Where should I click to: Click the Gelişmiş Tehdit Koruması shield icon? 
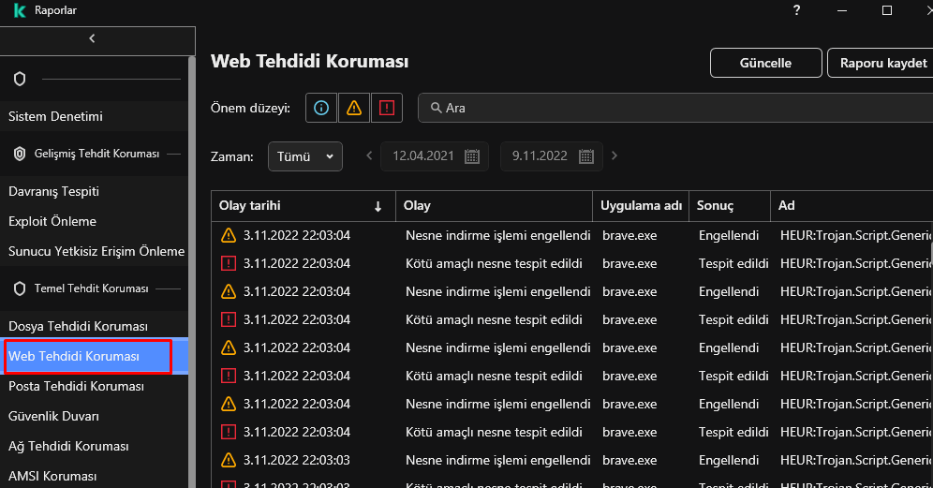coord(20,155)
